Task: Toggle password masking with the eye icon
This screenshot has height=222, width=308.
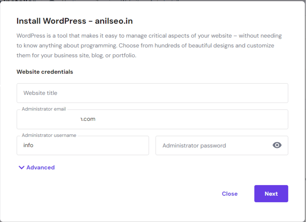Action: click(277, 145)
